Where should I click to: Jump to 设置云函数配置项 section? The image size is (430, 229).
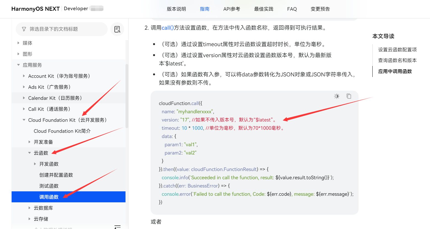[x=397, y=49]
